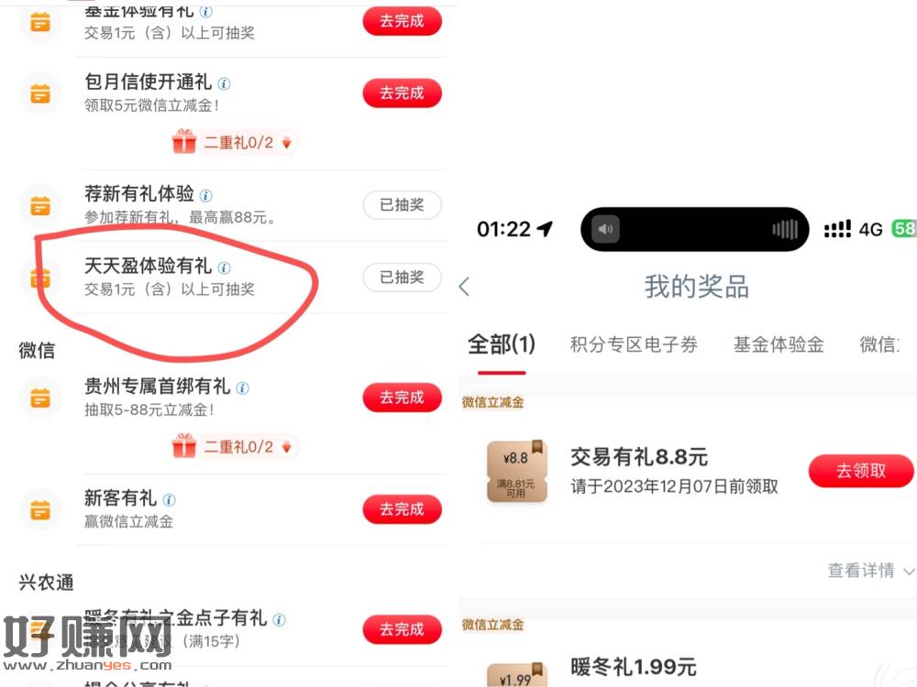Switch to 基金体验金 tab

[779, 344]
